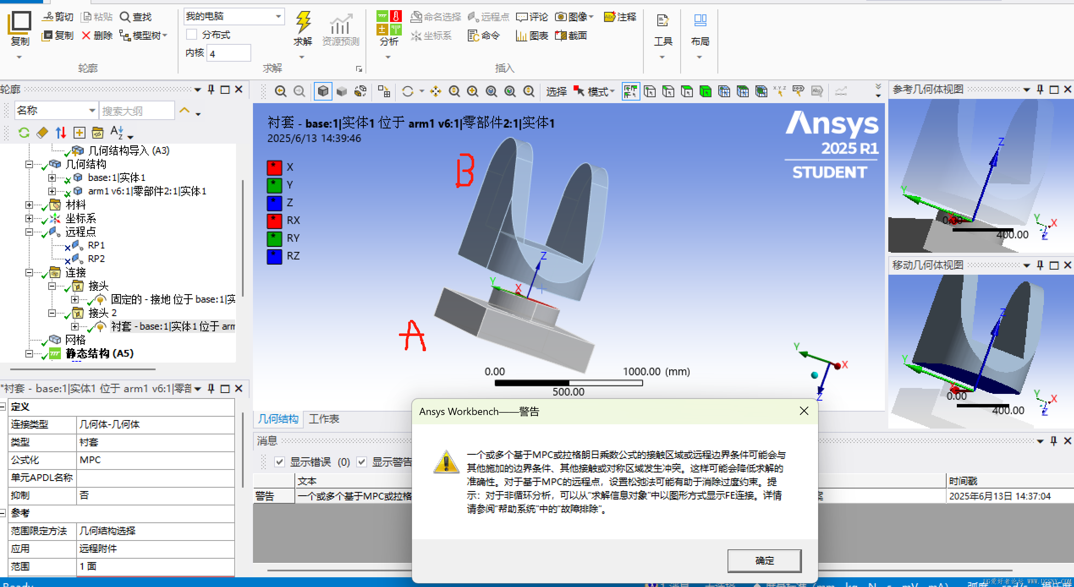The width and height of the screenshot is (1074, 587).
Task: Click the 删除 red X icon
Action: (x=86, y=35)
